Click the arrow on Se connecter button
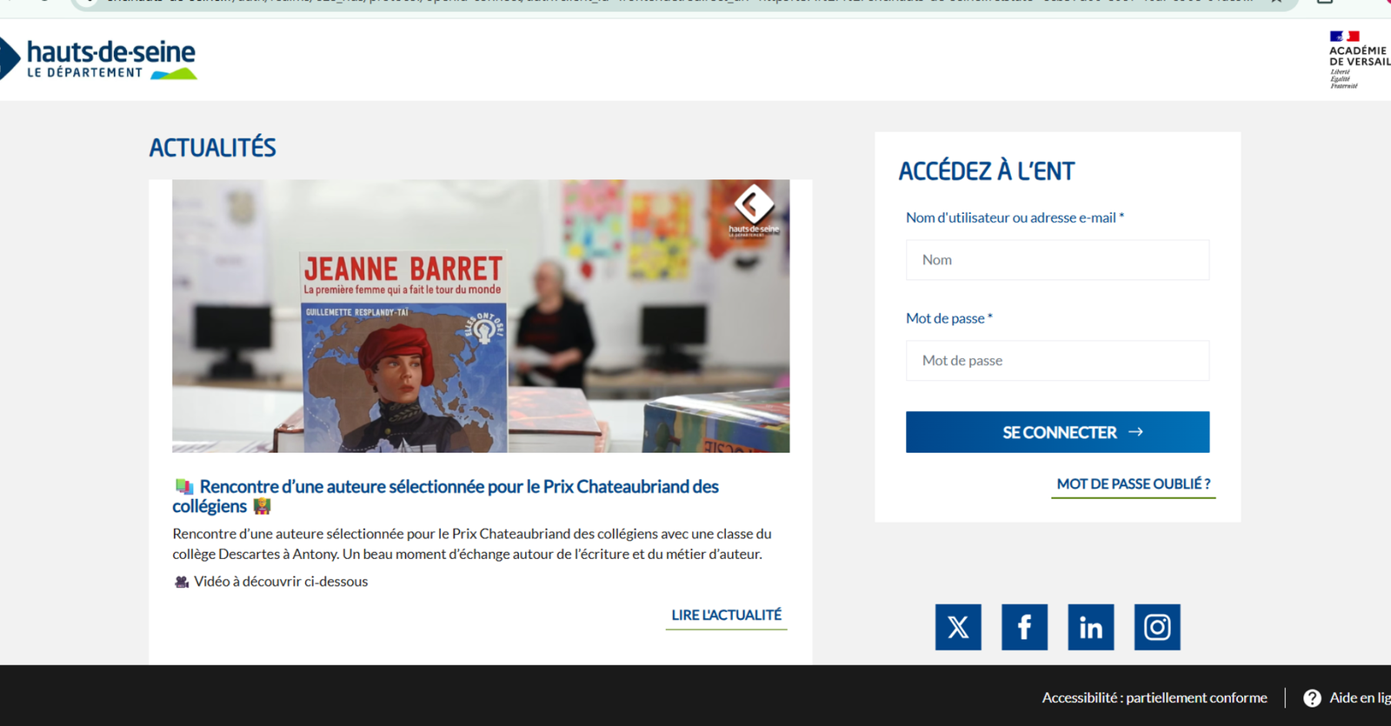This screenshot has width=1391, height=726. tap(1135, 432)
